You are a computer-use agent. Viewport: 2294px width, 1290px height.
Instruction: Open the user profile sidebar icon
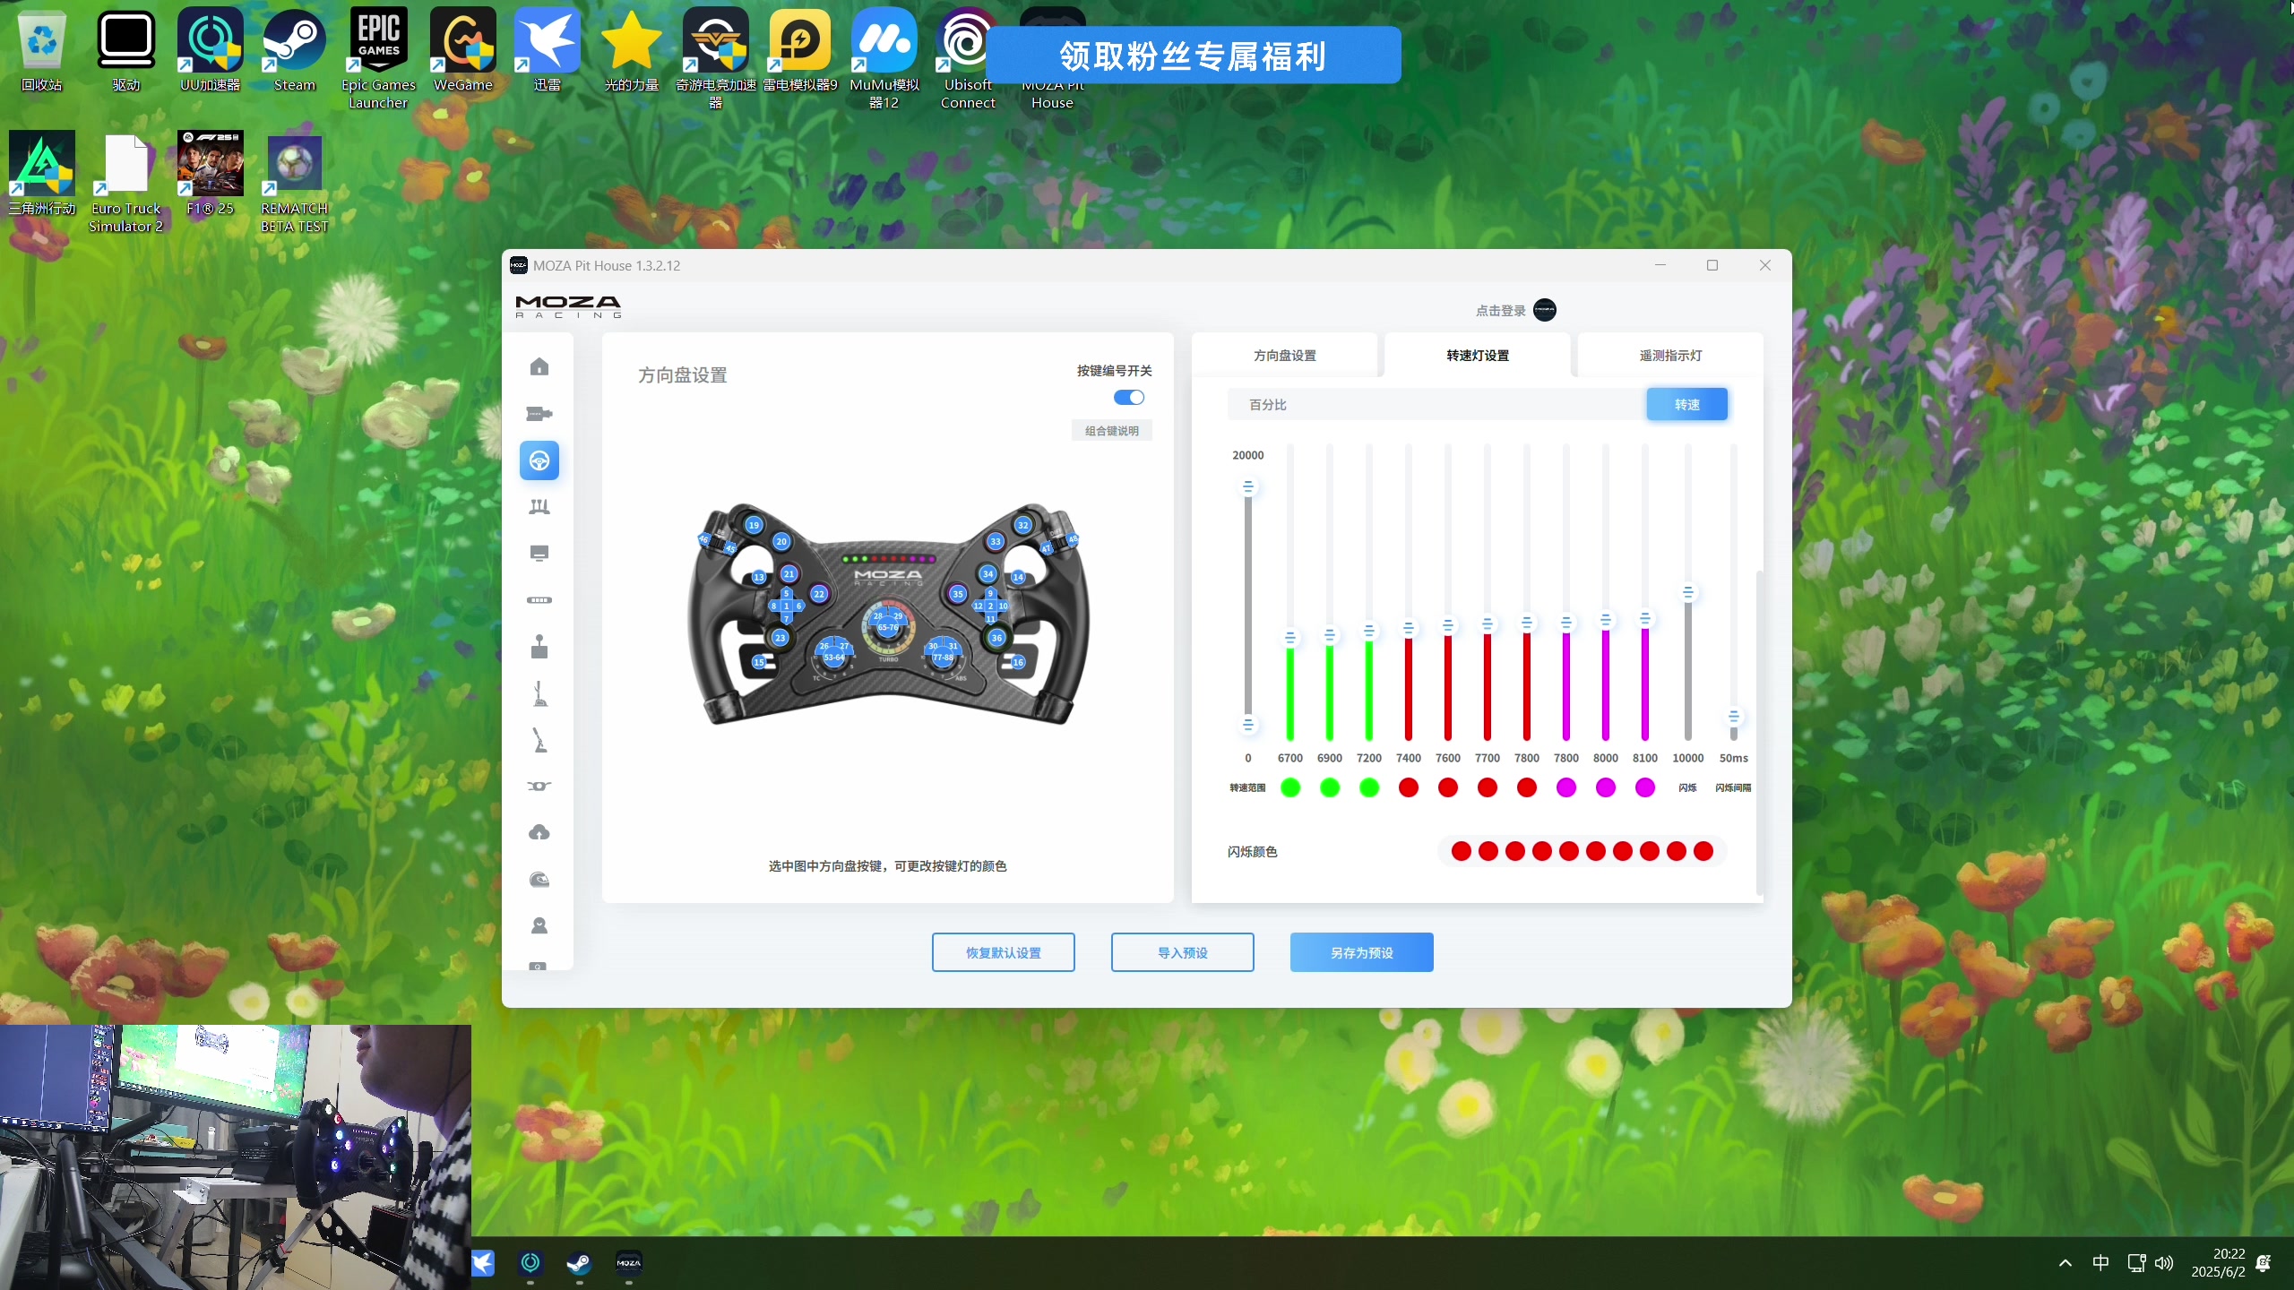pyautogui.click(x=539, y=925)
